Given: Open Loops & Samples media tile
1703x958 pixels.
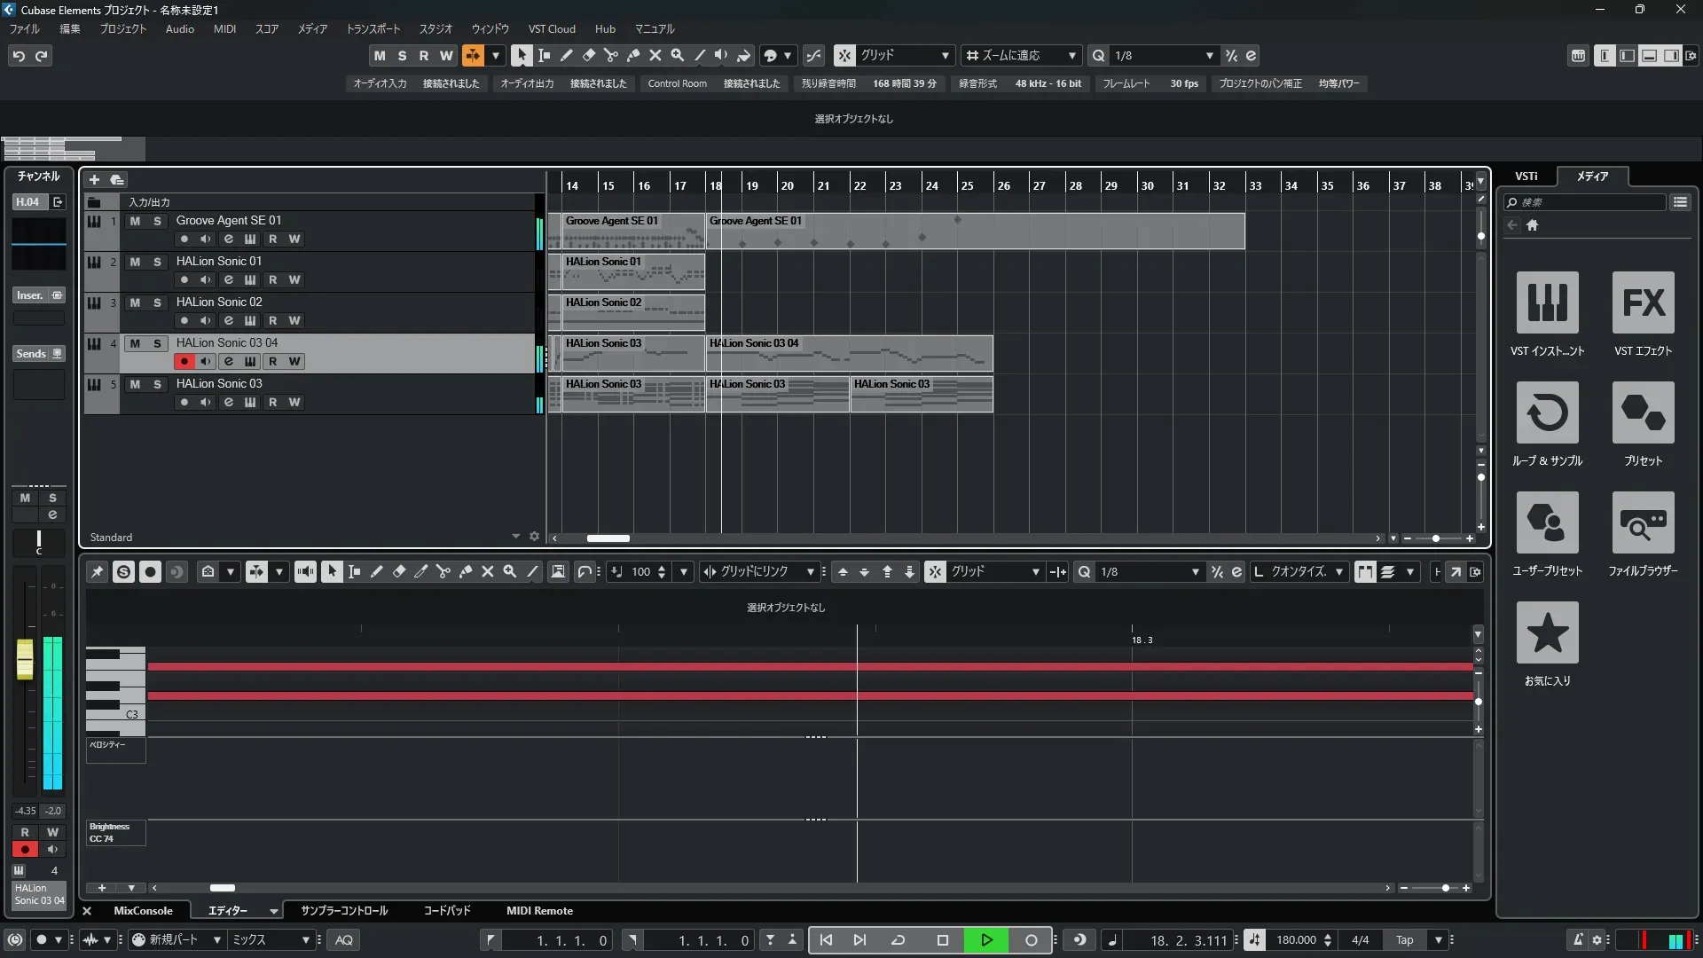Looking at the screenshot, I should (1547, 413).
